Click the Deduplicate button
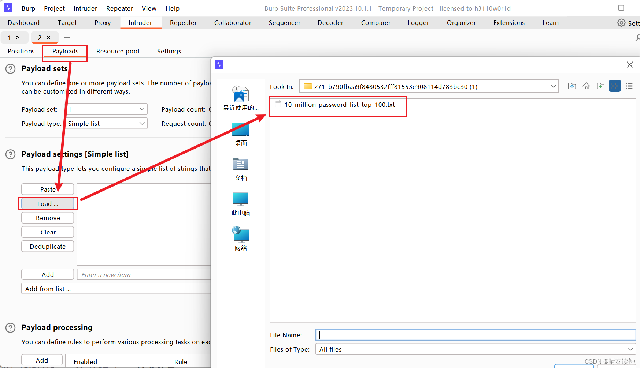640x368 pixels. [47, 246]
